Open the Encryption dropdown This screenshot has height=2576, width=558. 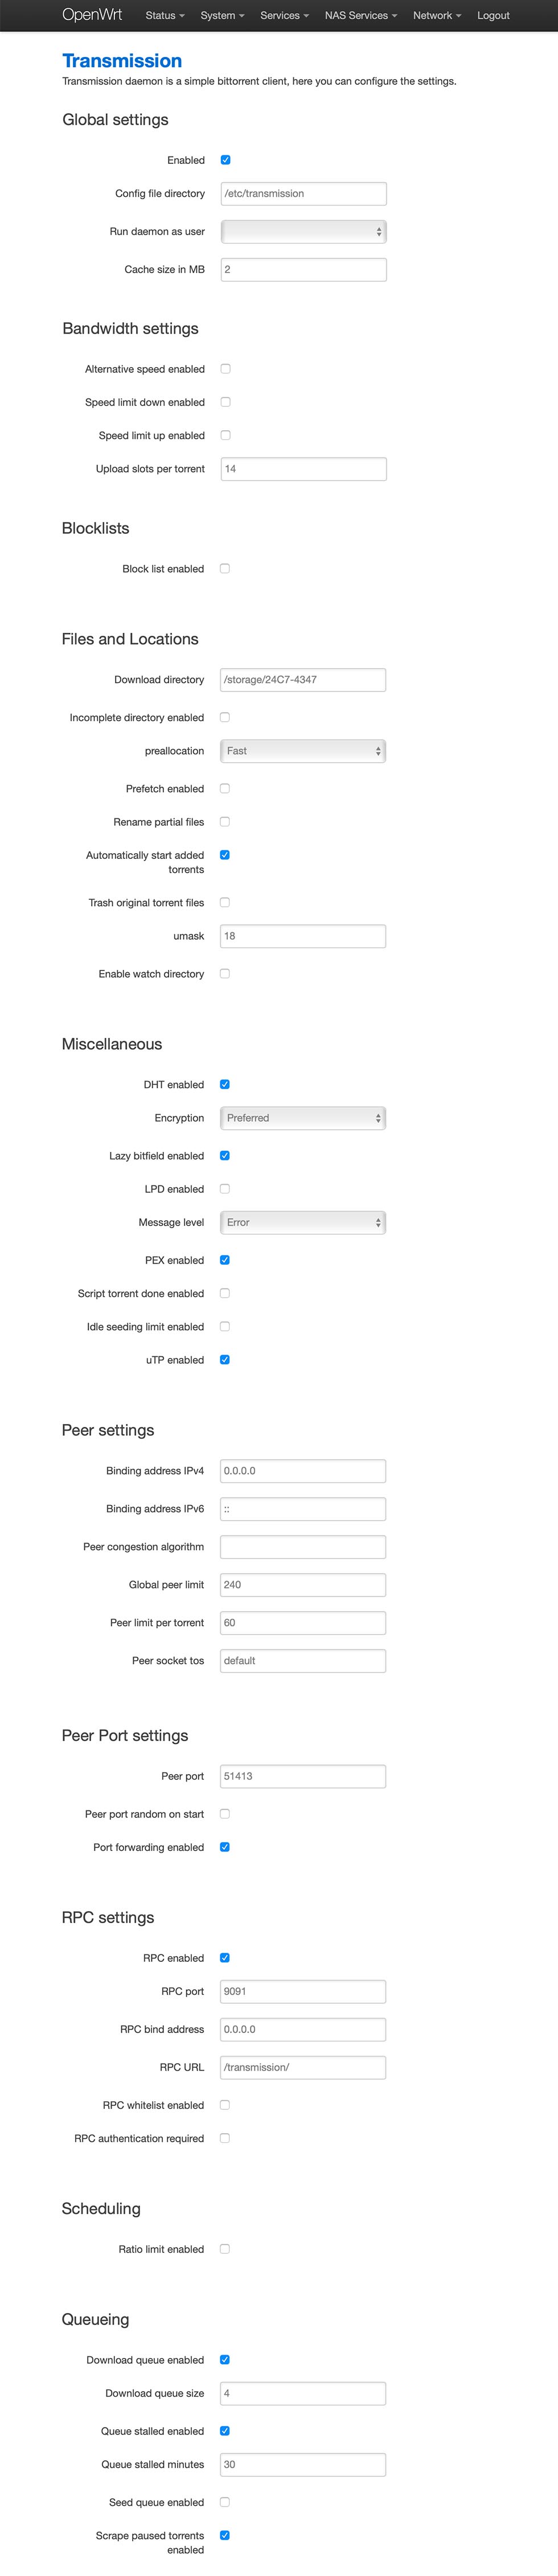click(x=303, y=1118)
